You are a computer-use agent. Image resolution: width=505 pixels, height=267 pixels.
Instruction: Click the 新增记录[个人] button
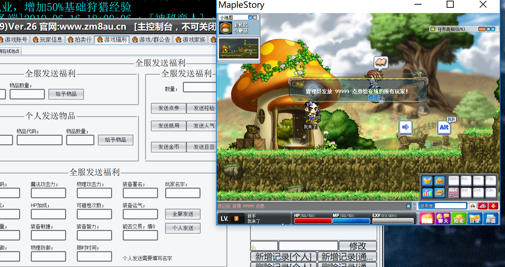[x=283, y=257]
